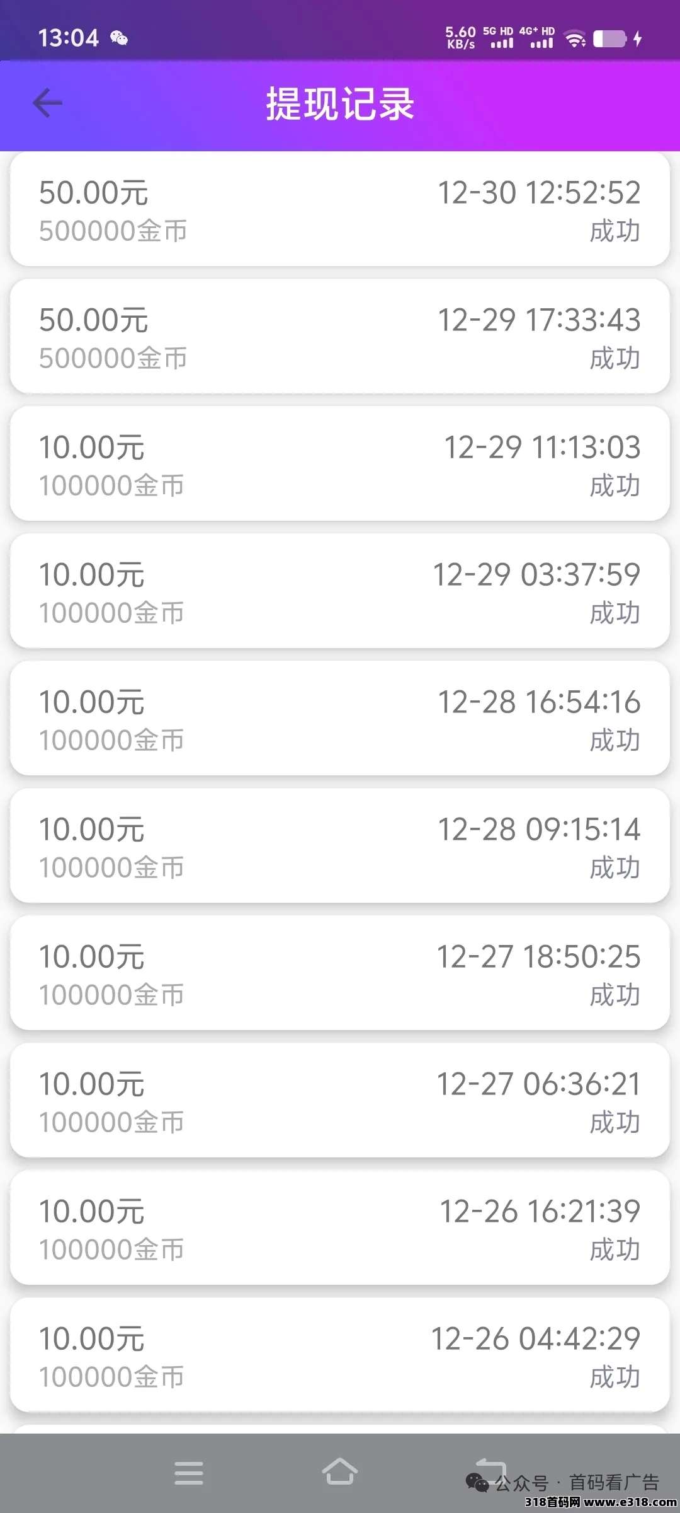
Task: Tap the charging bolt icon
Action: point(638,39)
